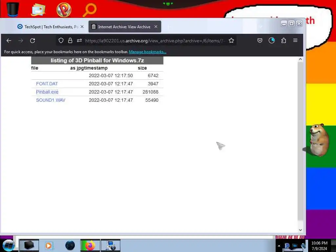Click the browser back arrow
Image resolution: width=336 pixels, height=252 pixels.
click(x=9, y=41)
